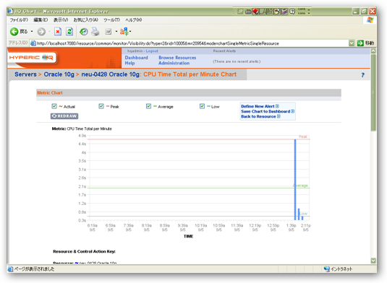
Task: Open the ツール(T) menu
Action: pyautogui.click(x=111, y=20)
